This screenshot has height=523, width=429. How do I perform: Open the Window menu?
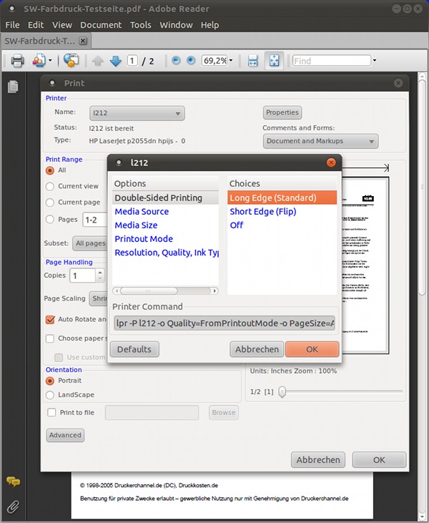(x=176, y=25)
